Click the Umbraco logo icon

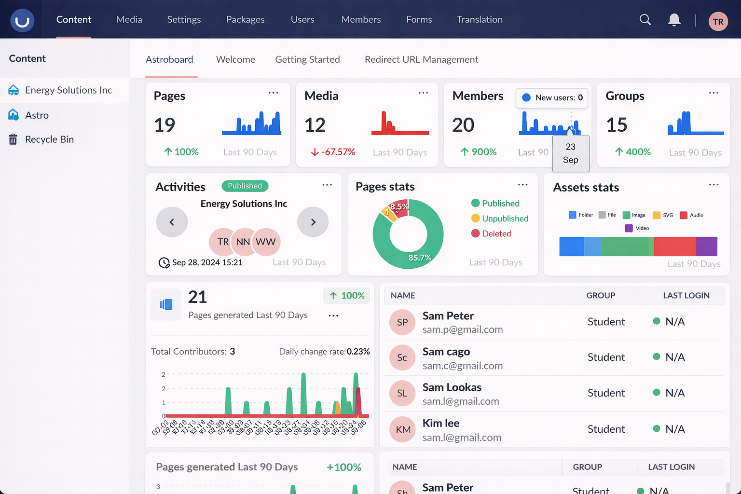pos(22,21)
